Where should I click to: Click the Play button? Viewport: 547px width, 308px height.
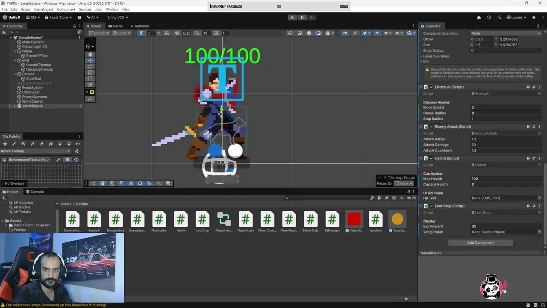tap(292, 18)
